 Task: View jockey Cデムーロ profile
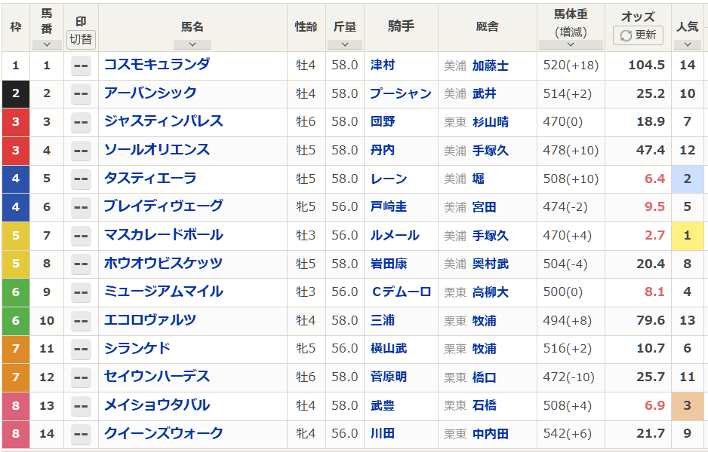click(400, 292)
